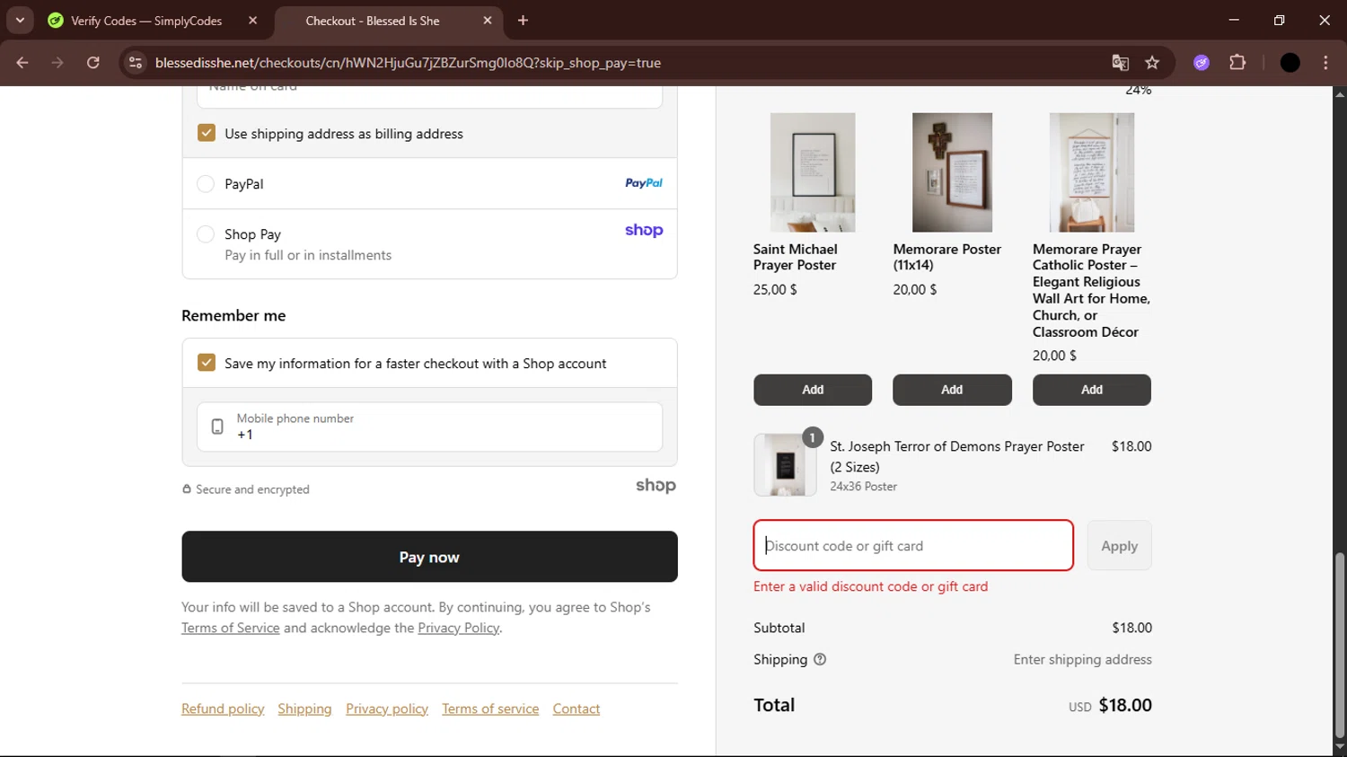Open Privacy policy footer link

pos(387,709)
